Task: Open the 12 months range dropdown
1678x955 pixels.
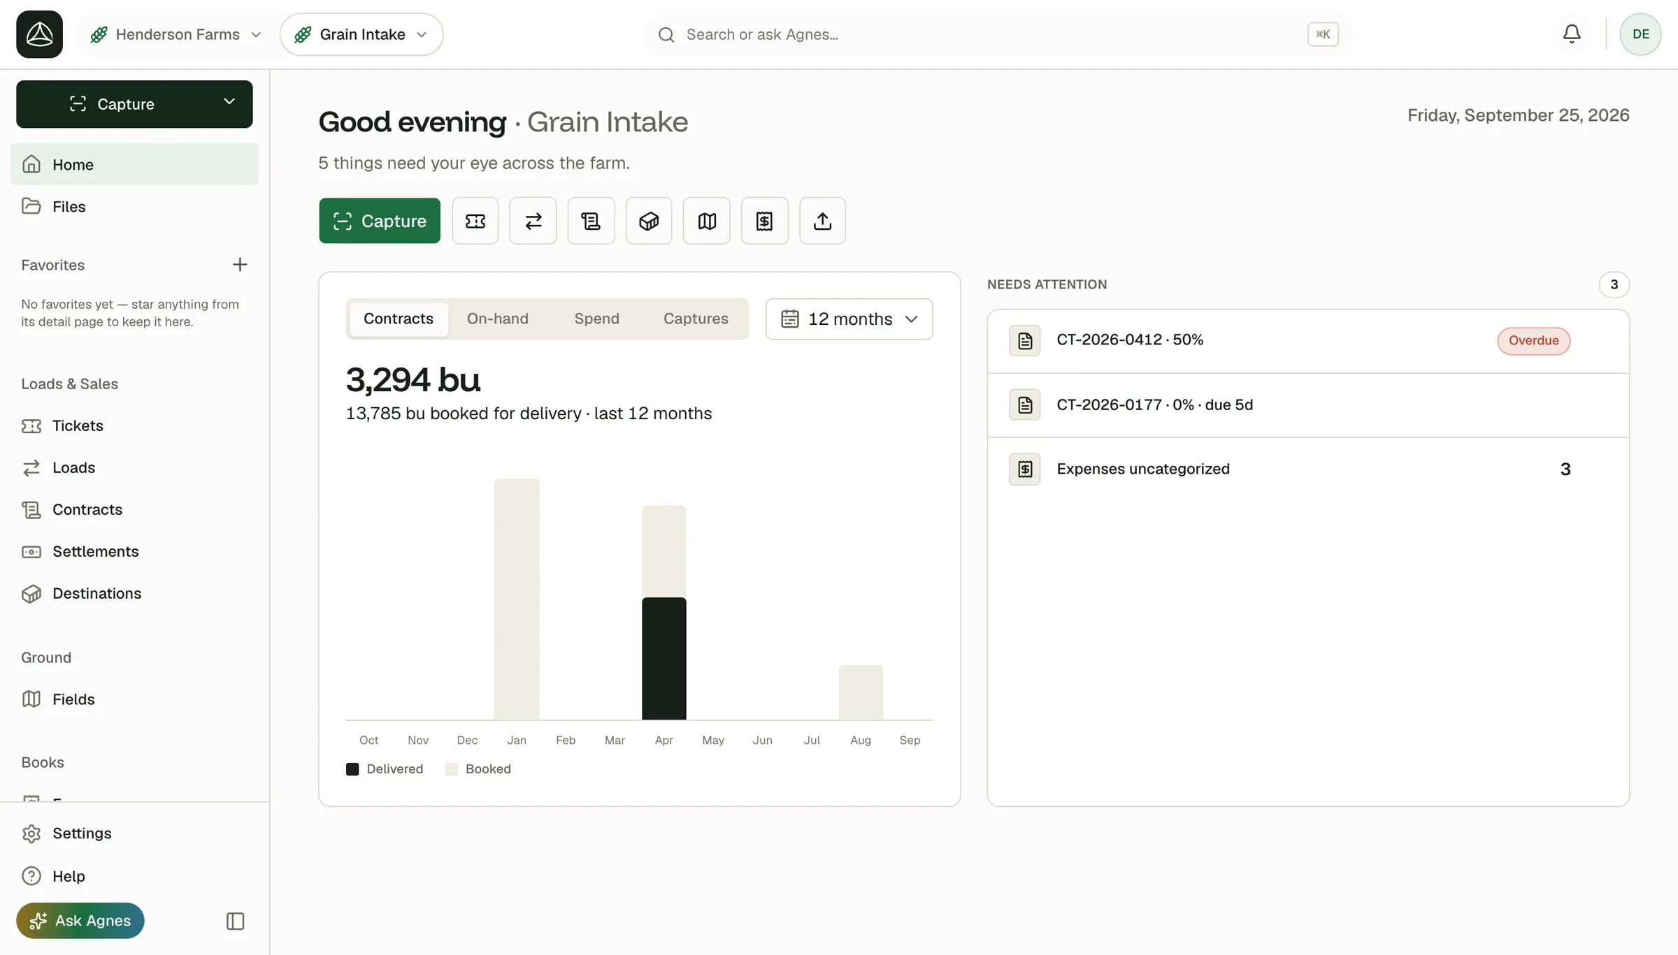Action: click(849, 319)
